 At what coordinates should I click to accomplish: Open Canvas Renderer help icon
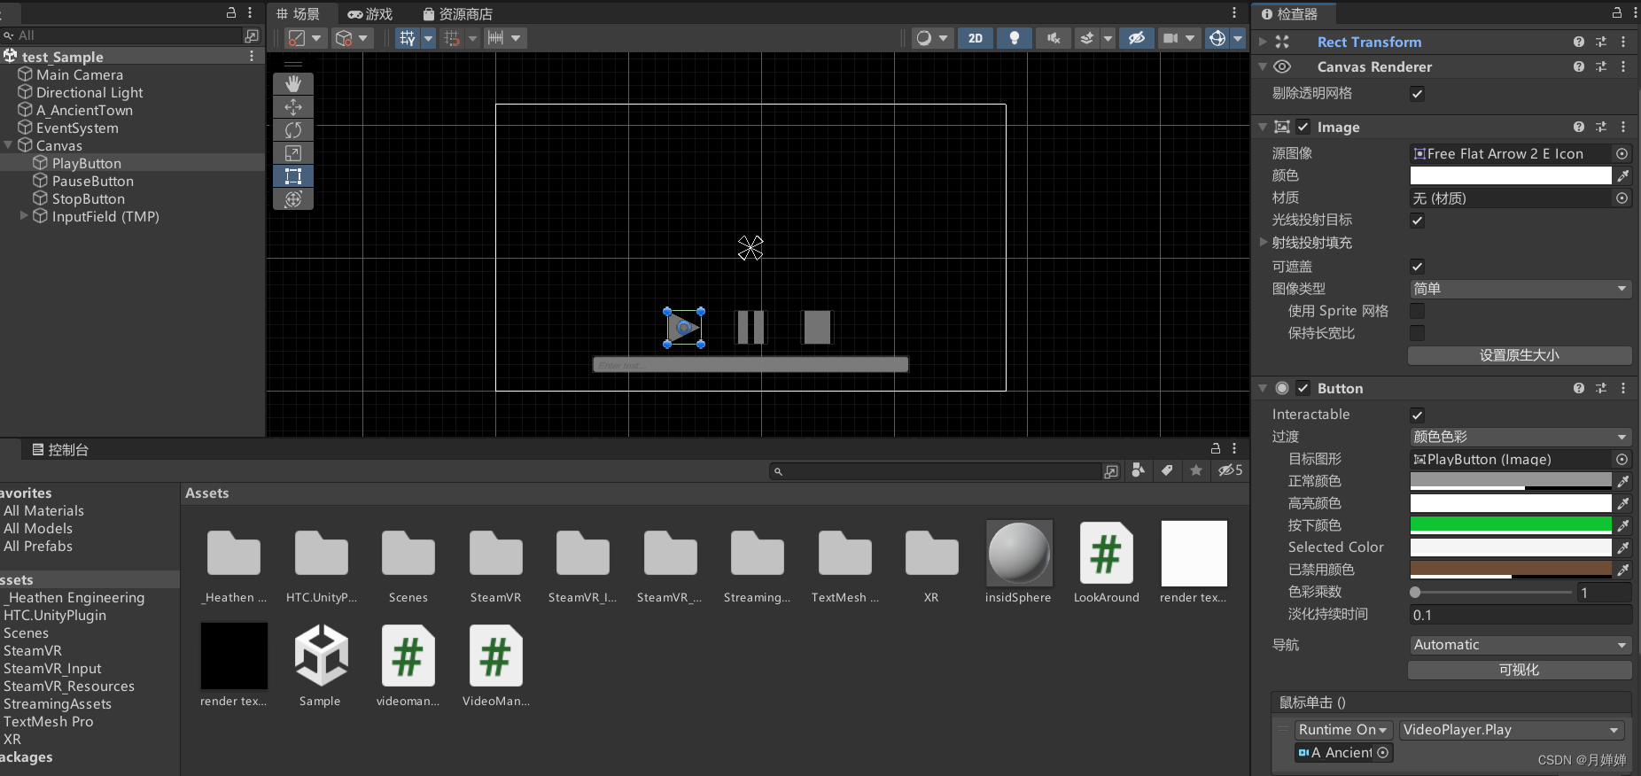[1579, 67]
